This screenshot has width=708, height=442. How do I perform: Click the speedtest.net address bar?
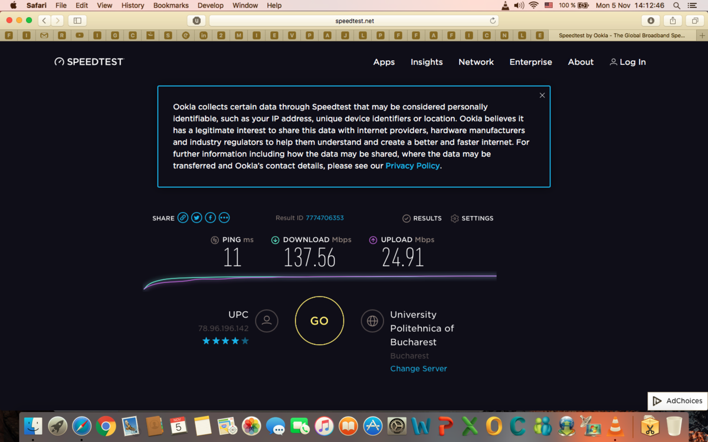click(x=354, y=21)
